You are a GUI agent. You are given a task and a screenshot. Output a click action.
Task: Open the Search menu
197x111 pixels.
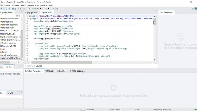pos(24,6)
